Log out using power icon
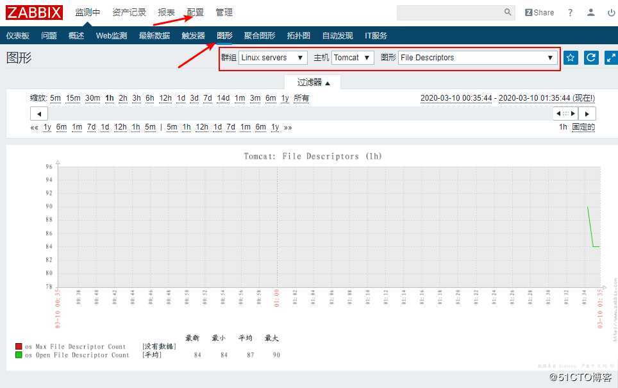 [610, 12]
